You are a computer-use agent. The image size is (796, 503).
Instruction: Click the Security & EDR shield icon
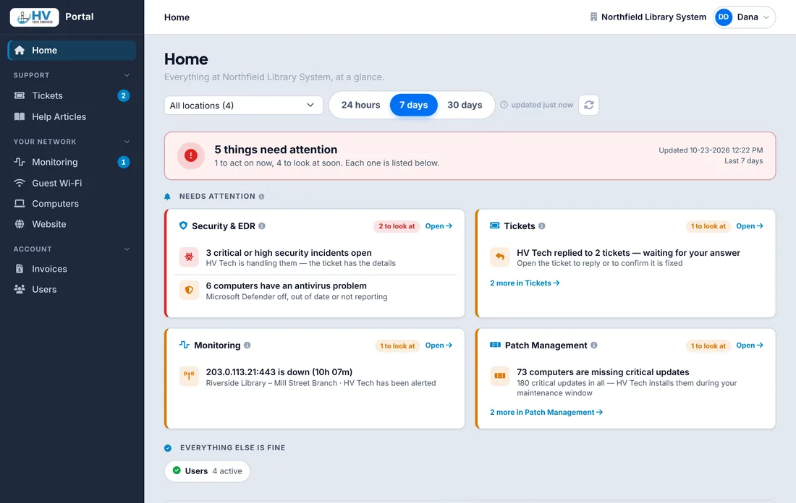point(183,225)
